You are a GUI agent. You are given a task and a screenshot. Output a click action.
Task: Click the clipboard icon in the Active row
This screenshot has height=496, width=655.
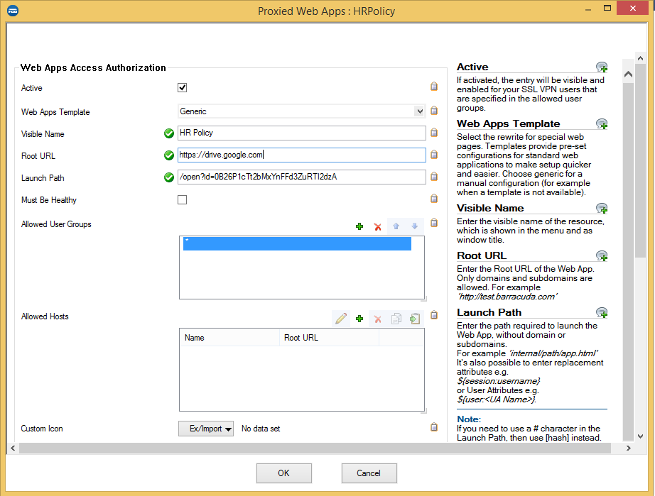coord(434,87)
